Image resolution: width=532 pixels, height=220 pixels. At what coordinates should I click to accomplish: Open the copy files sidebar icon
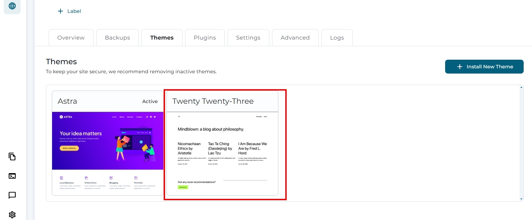click(12, 156)
